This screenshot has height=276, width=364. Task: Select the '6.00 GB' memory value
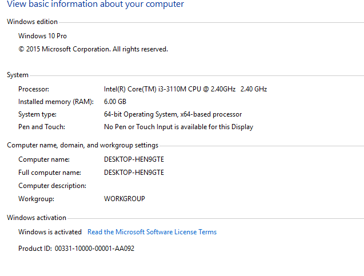[x=115, y=102]
